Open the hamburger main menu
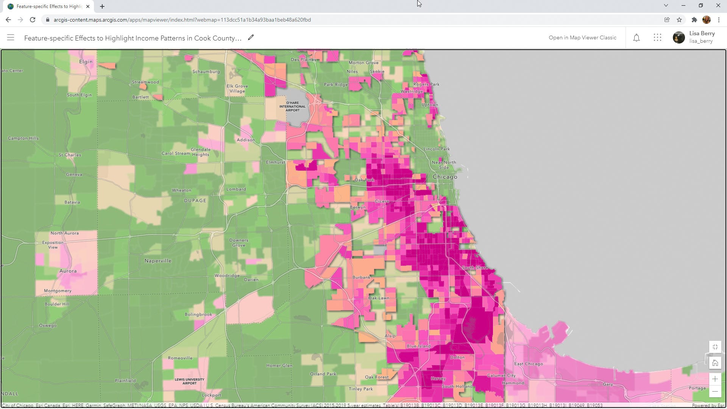The height and width of the screenshot is (409, 727). (x=11, y=37)
